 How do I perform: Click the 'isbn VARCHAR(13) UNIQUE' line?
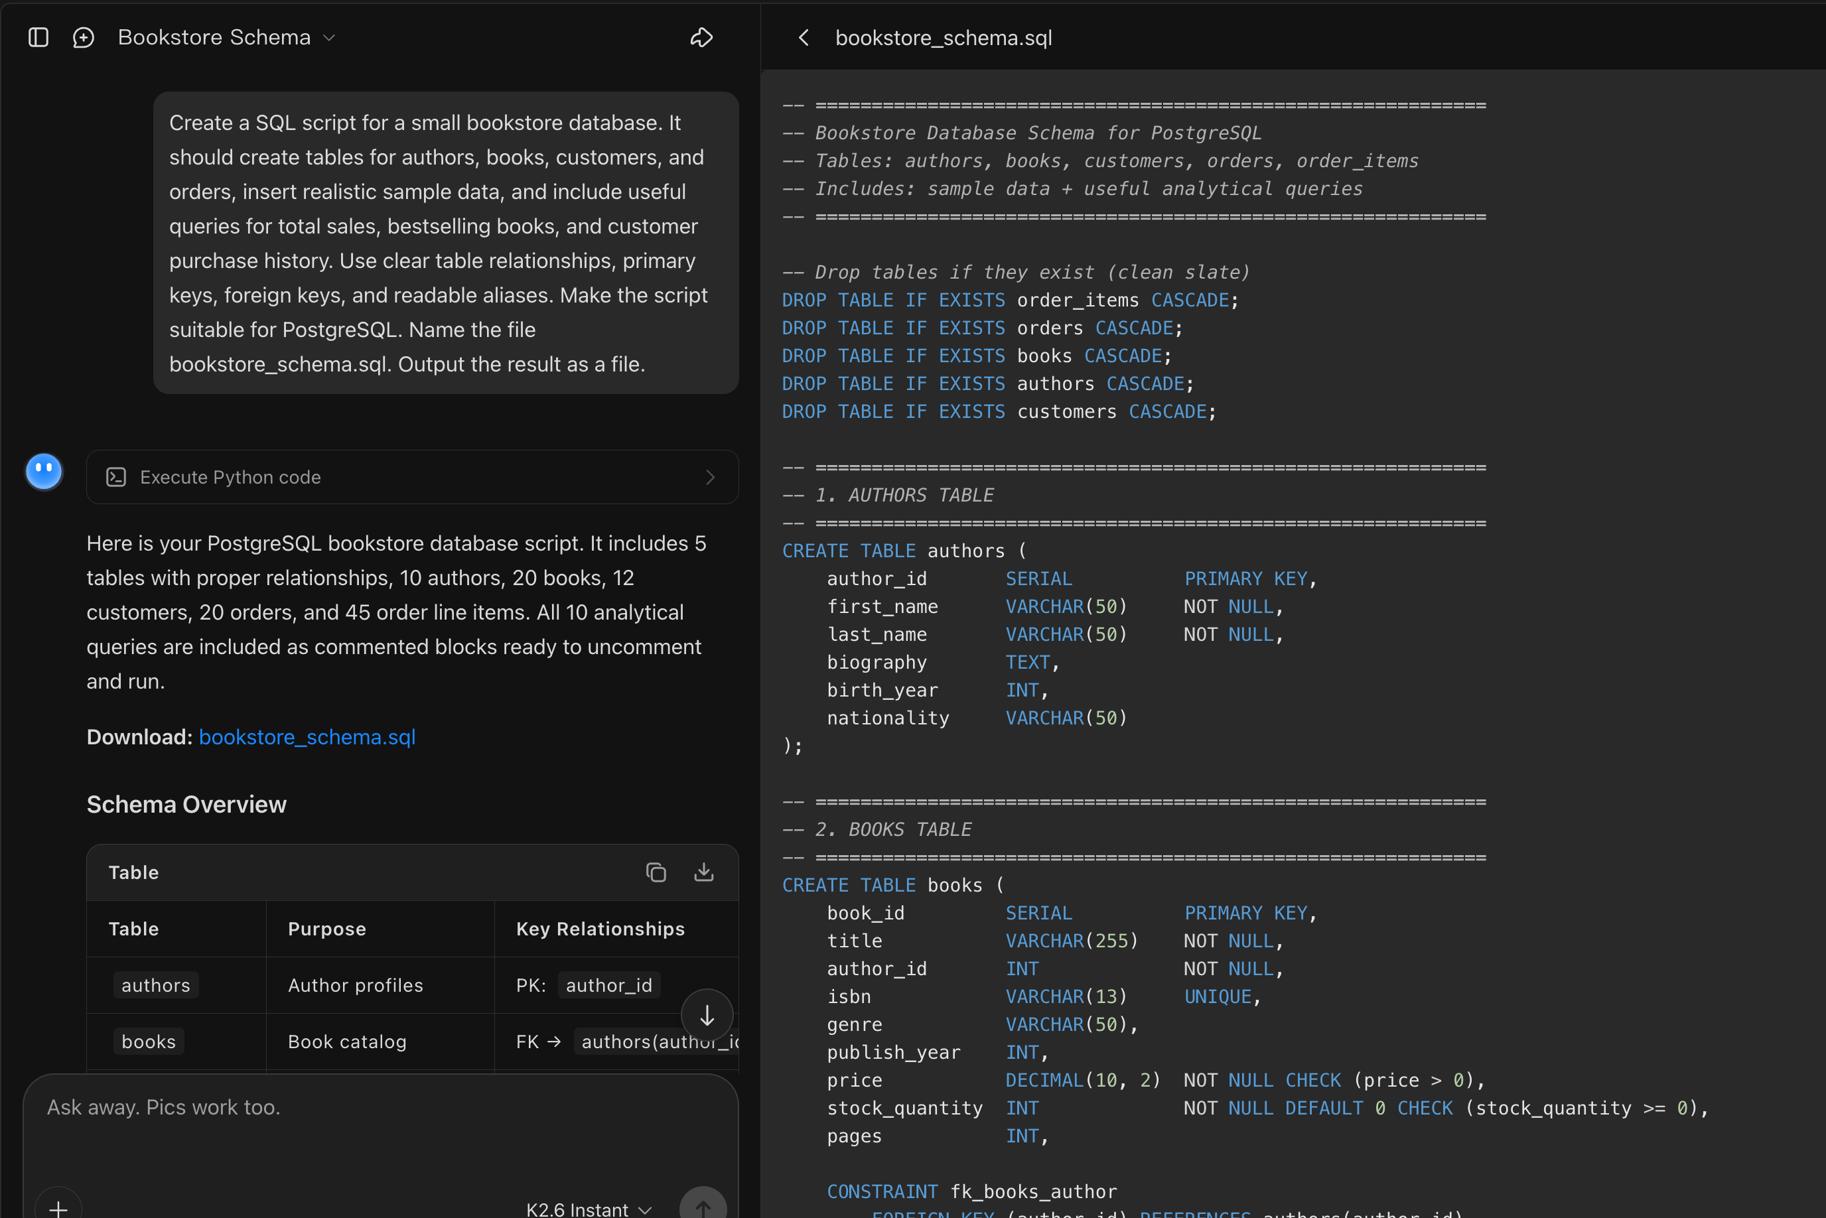[1044, 996]
